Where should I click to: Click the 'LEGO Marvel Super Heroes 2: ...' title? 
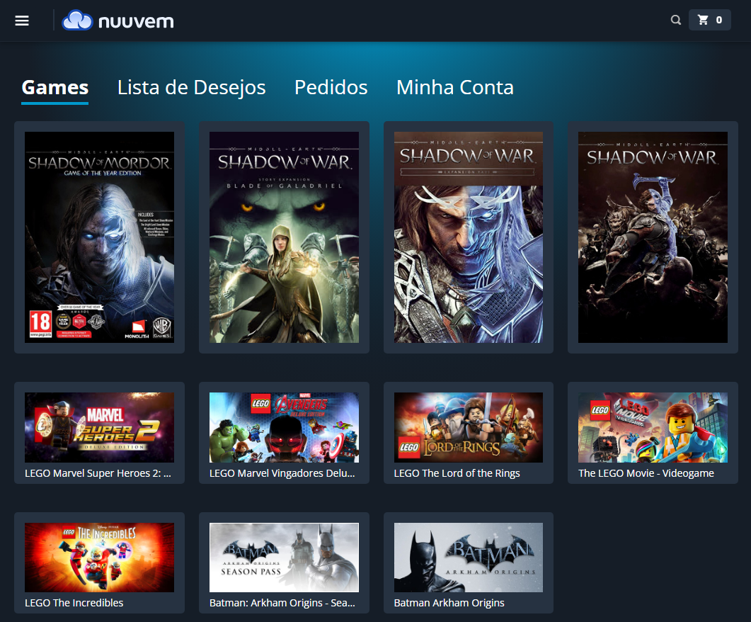click(x=98, y=473)
